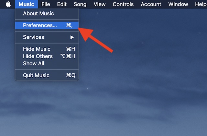This screenshot has height=136, width=207.
Task: Open the Account menu
Action: [151, 4]
